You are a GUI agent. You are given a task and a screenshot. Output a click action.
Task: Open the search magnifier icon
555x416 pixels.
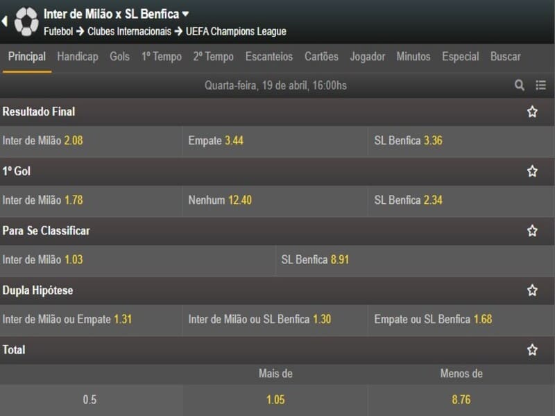pyautogui.click(x=520, y=85)
